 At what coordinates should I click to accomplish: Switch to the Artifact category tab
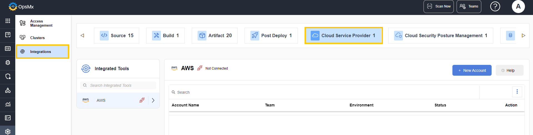pos(215,35)
